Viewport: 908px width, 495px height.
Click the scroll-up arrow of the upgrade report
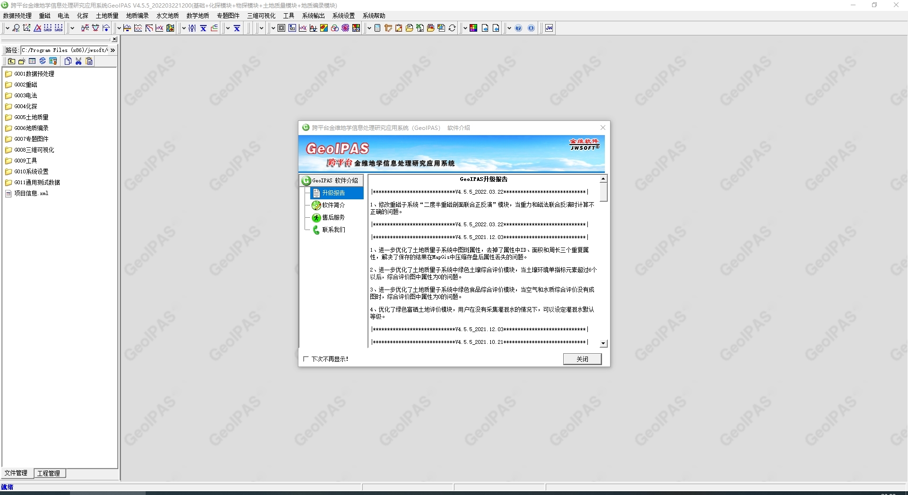(603, 179)
